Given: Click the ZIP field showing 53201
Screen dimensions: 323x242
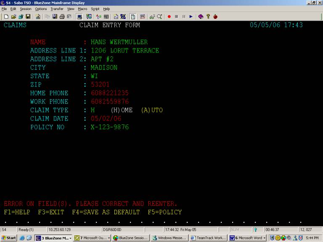Looking at the screenshot, I should [100, 84].
